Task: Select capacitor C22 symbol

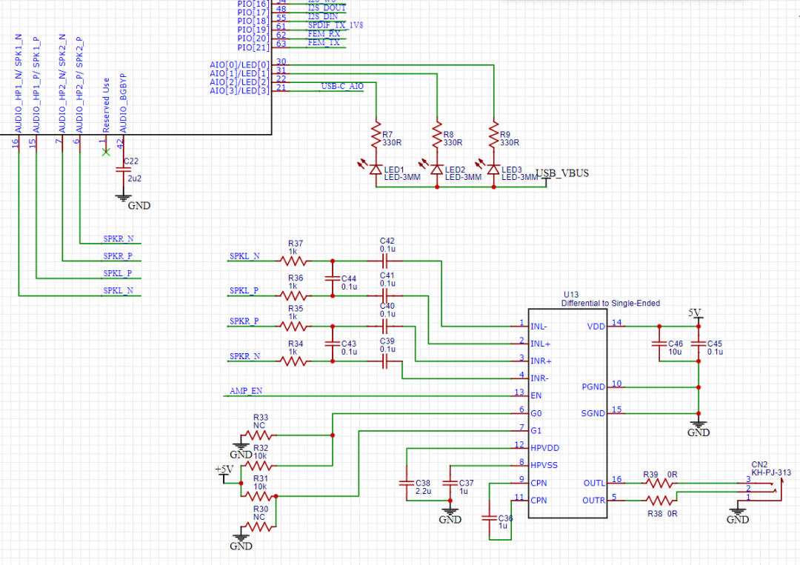Action: (124, 170)
